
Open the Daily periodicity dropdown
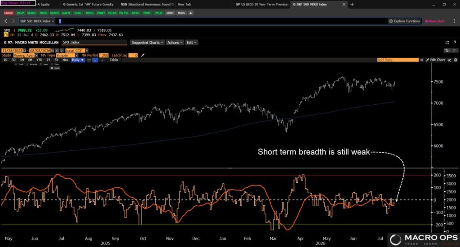[x=78, y=60]
